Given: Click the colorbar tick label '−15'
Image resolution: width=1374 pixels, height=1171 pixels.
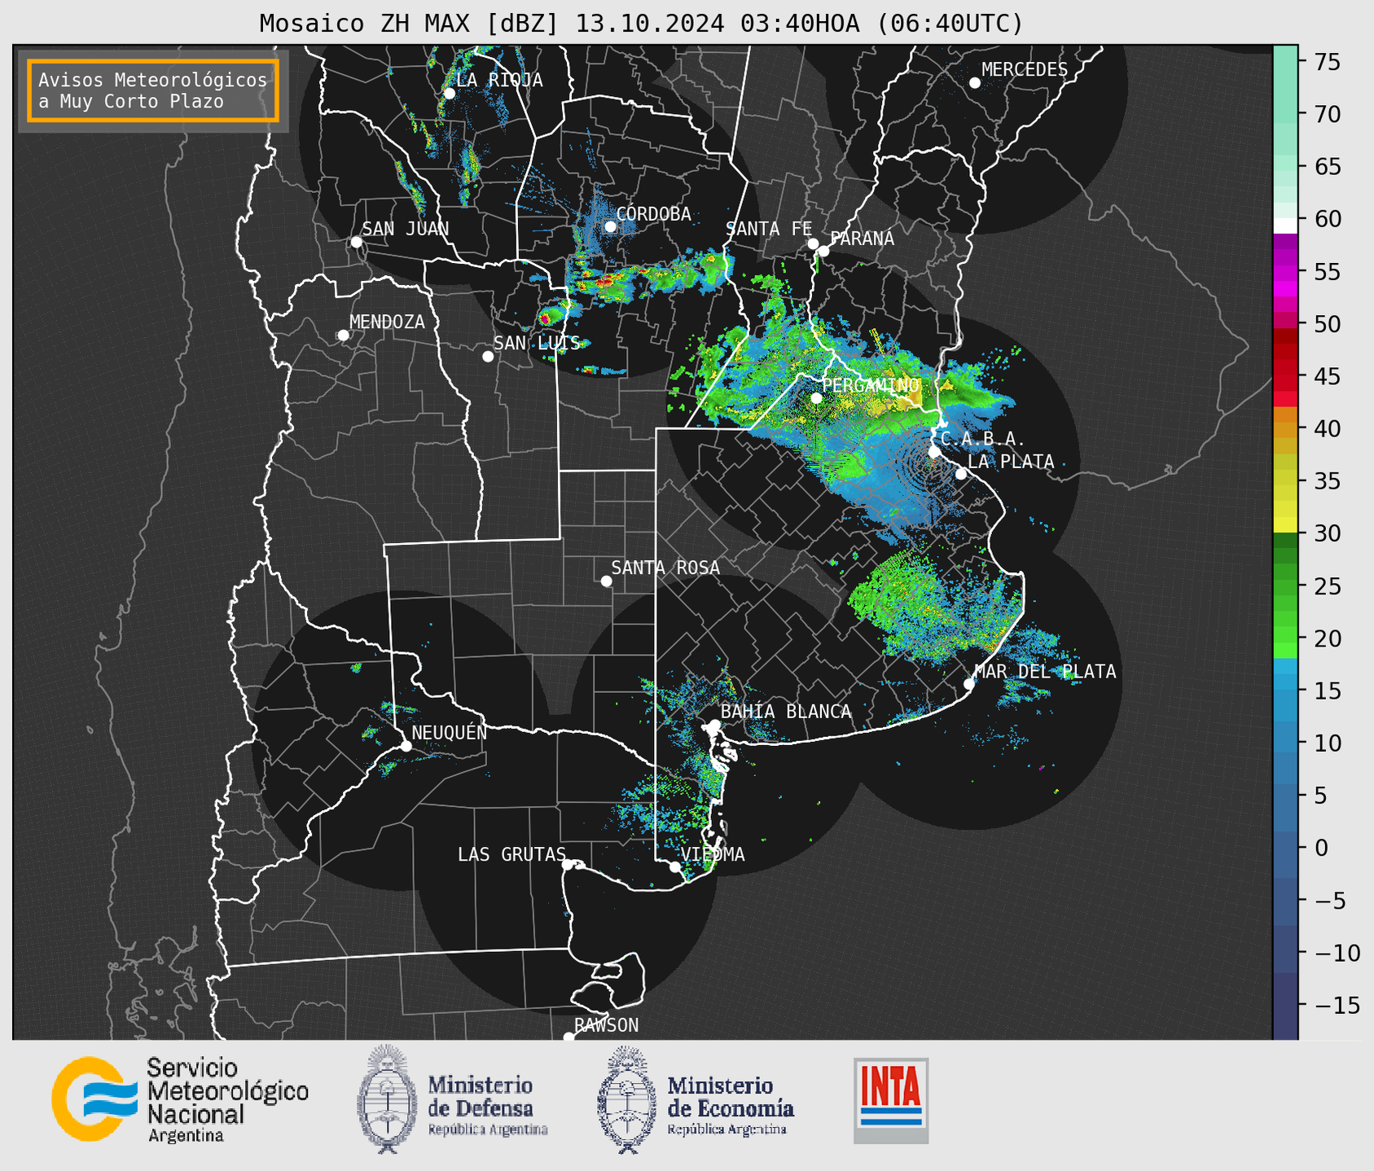Looking at the screenshot, I should tap(1336, 1005).
